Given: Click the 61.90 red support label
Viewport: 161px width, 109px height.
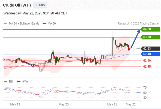Looking at the screenshot, I should click(x=147, y=60).
